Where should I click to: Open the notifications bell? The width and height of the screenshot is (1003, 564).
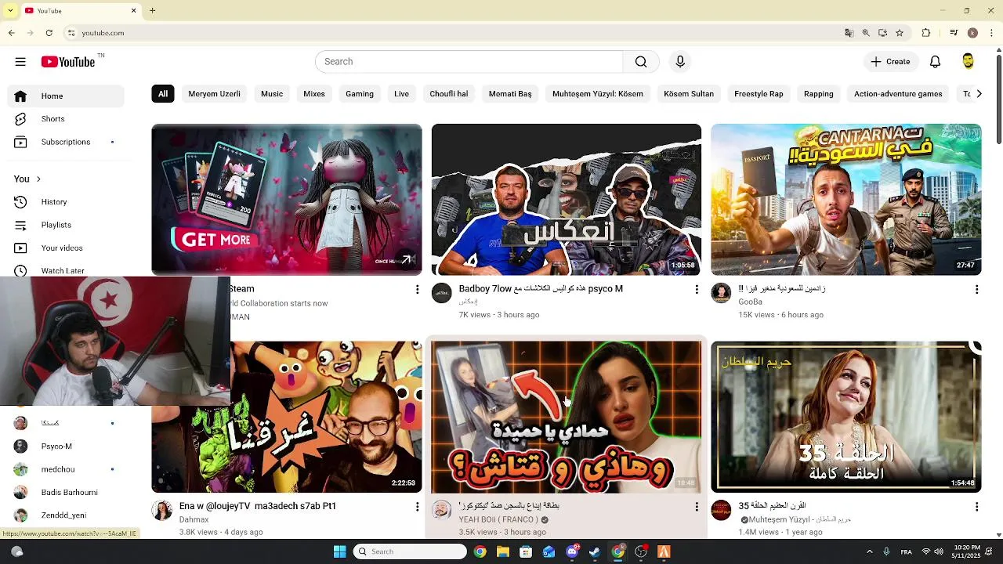pos(935,62)
